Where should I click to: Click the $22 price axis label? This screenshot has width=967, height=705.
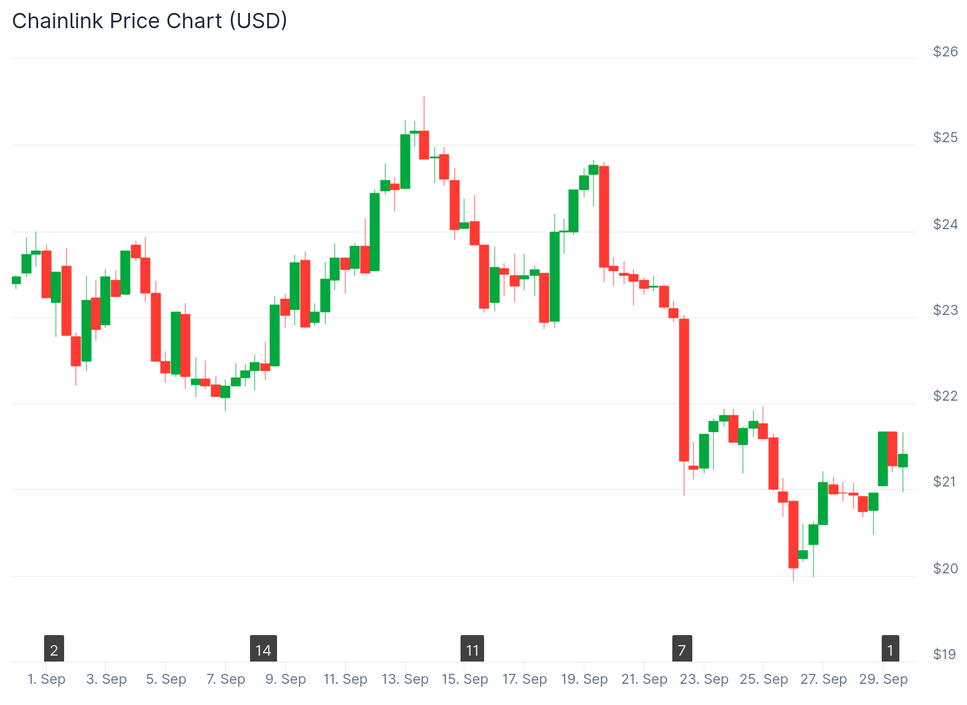click(945, 396)
